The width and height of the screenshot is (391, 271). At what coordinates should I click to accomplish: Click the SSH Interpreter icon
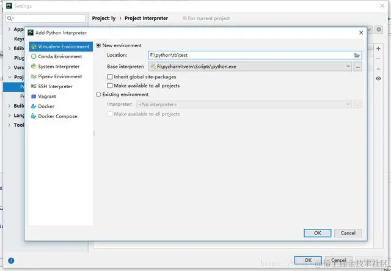click(34, 86)
